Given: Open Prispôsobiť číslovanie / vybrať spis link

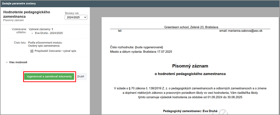Looking at the screenshot, I should pos(55,51).
